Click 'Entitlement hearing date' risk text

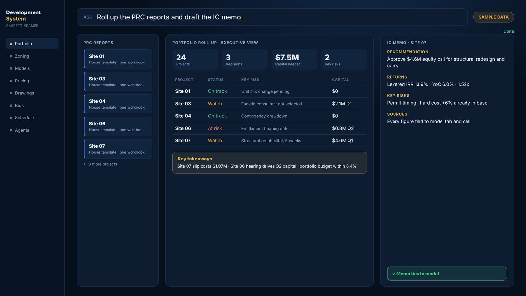tap(265, 129)
